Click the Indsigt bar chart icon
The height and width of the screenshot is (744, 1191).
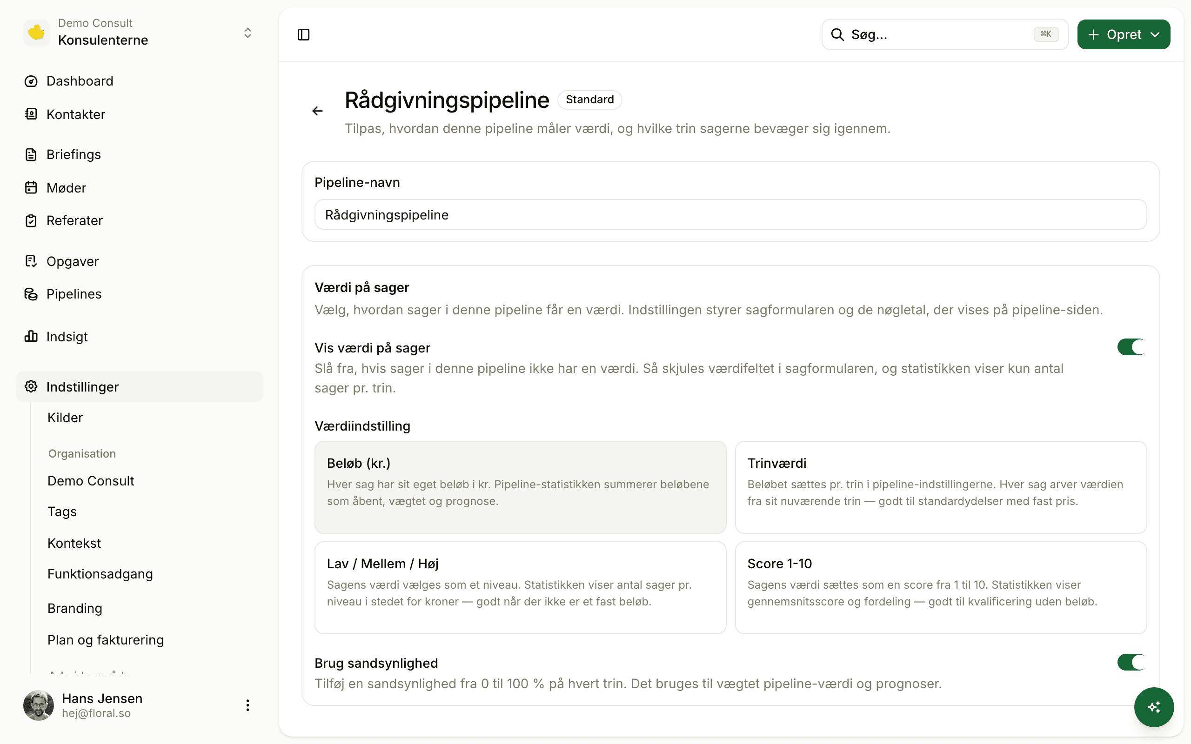coord(31,337)
